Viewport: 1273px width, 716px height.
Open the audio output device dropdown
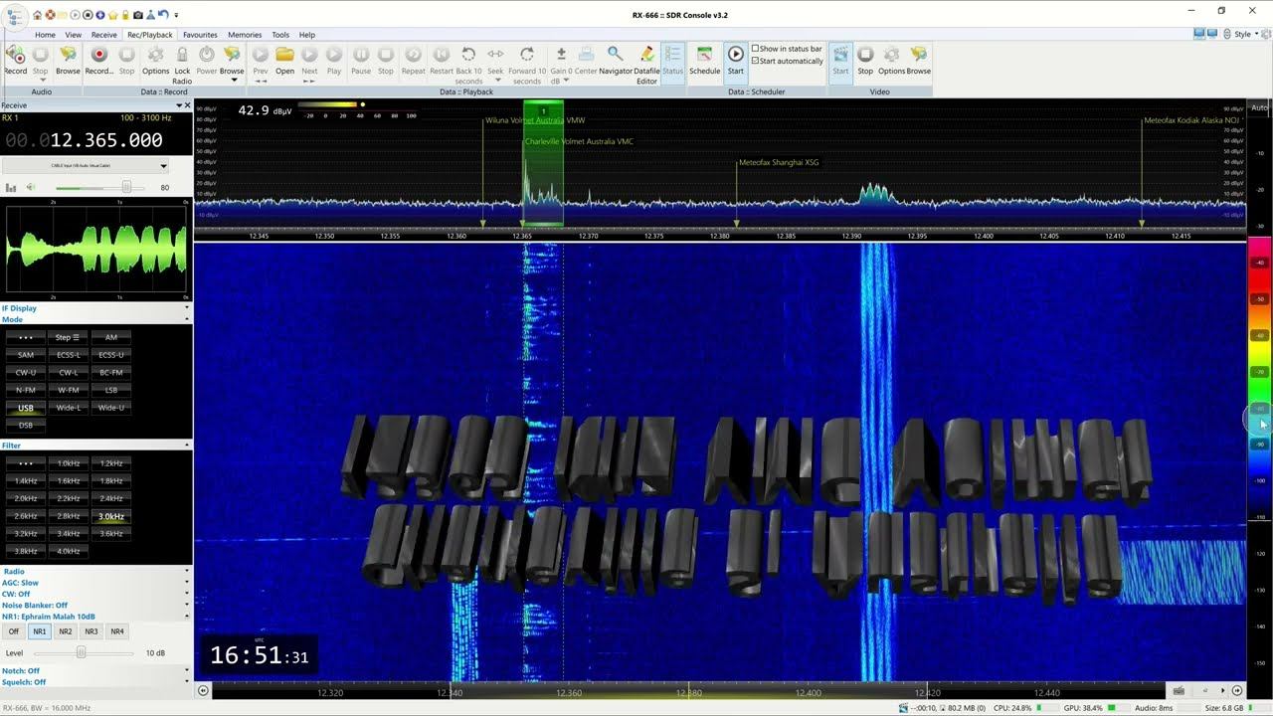click(x=163, y=166)
